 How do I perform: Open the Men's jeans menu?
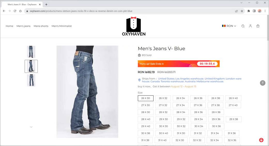(23, 26)
